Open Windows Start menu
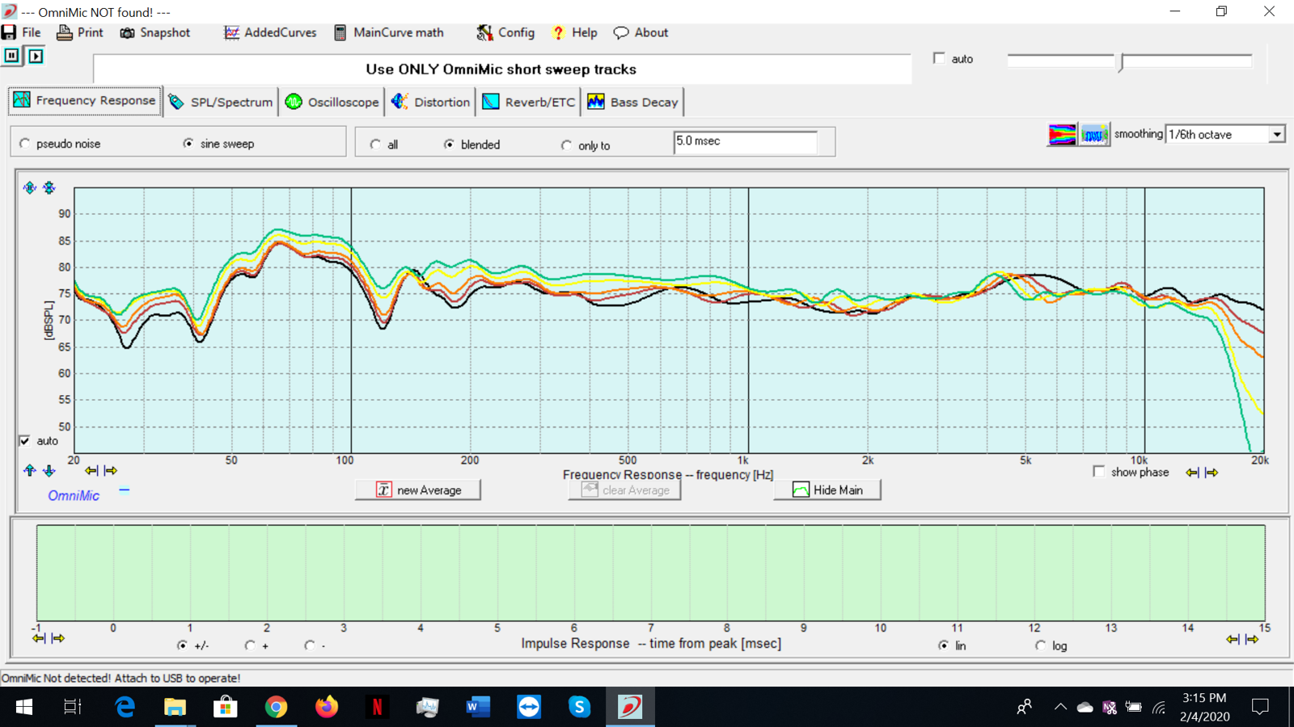1294x727 pixels. 24,707
